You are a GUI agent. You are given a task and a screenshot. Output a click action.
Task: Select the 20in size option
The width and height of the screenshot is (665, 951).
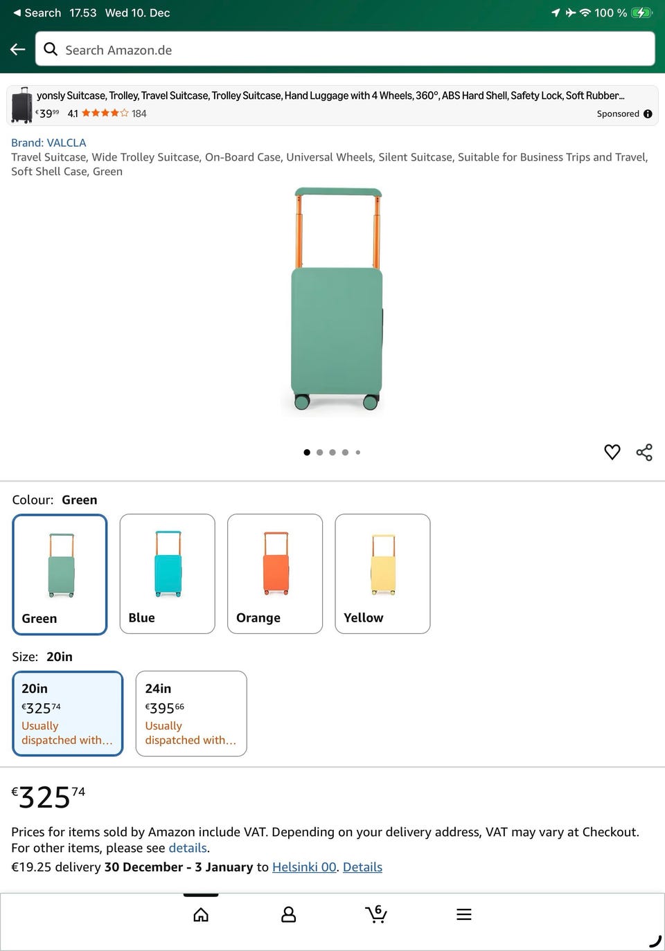pyautogui.click(x=68, y=714)
